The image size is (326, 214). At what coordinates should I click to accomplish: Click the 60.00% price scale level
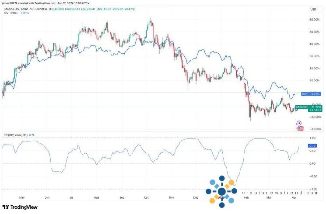coord(315,20)
